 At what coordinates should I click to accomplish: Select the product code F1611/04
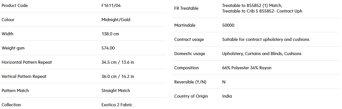point(111,6)
